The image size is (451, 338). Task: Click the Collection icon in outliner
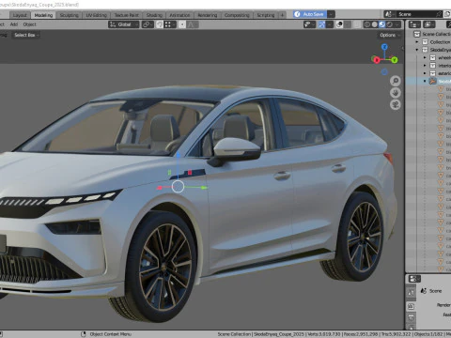pyautogui.click(x=425, y=42)
